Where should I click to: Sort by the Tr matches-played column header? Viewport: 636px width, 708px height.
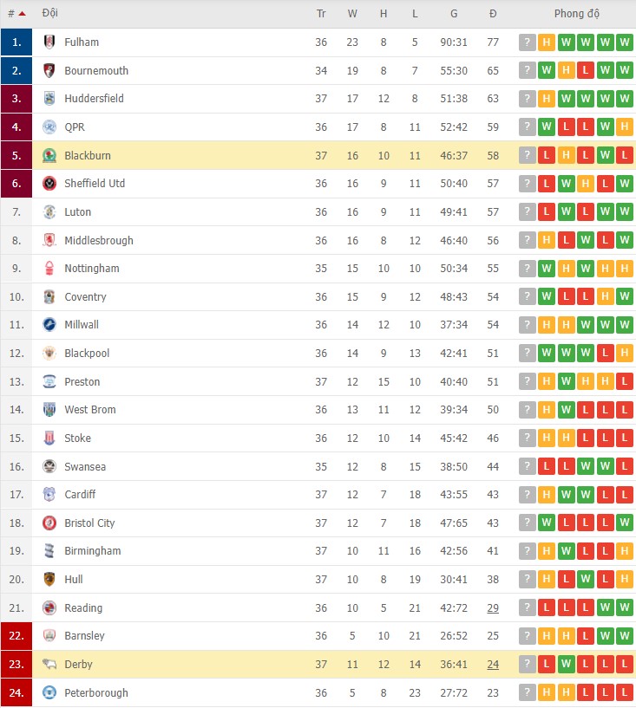[x=321, y=13]
